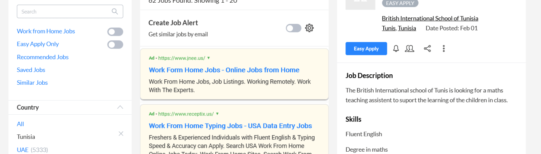Turn on Easy Apply Only switch
Viewport: 541px width, 154px height.
click(115, 45)
